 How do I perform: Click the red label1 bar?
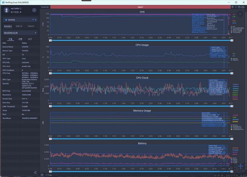tap(140, 7)
